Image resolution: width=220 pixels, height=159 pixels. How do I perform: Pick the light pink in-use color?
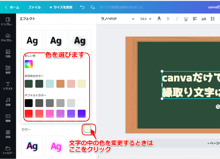click(71, 84)
